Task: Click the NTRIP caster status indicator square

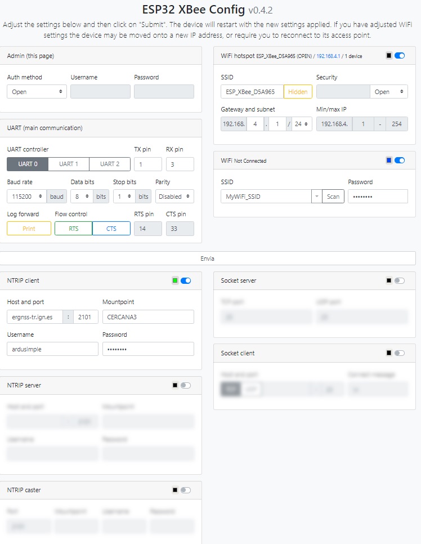Action: point(175,490)
